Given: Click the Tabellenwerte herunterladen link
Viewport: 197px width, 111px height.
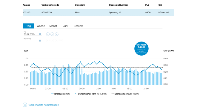Looking at the screenshot, I should (44, 105).
